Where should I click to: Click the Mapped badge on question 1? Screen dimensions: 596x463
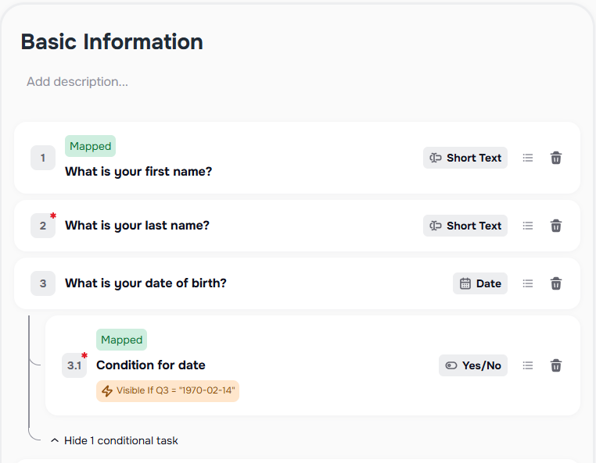click(90, 146)
